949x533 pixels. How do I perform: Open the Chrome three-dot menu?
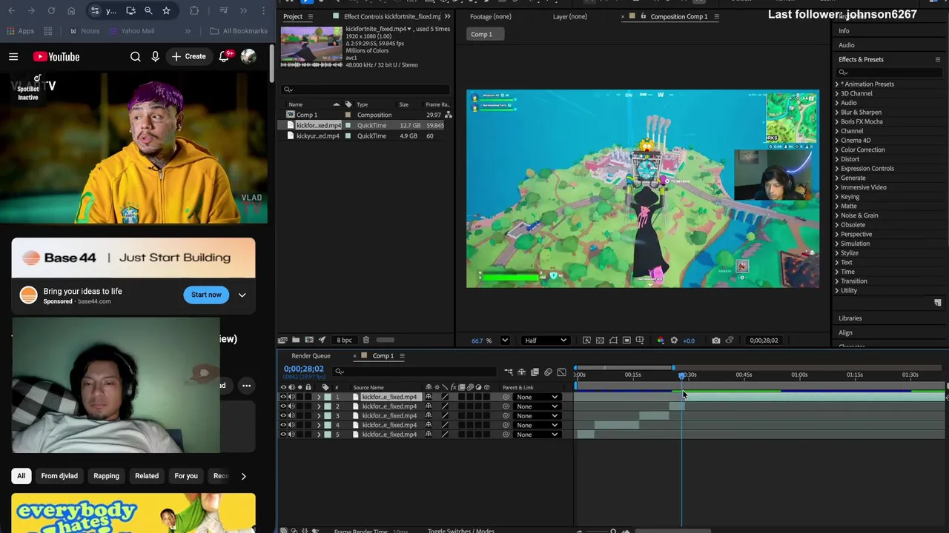[263, 10]
